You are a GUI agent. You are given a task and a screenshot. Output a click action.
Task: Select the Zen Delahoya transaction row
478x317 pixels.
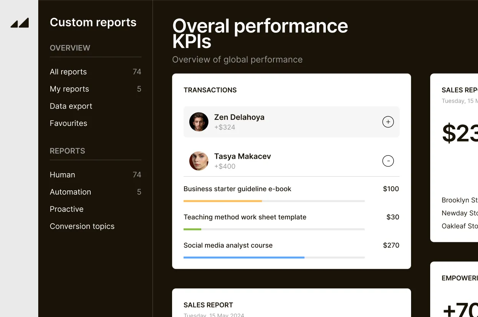pyautogui.click(x=291, y=122)
